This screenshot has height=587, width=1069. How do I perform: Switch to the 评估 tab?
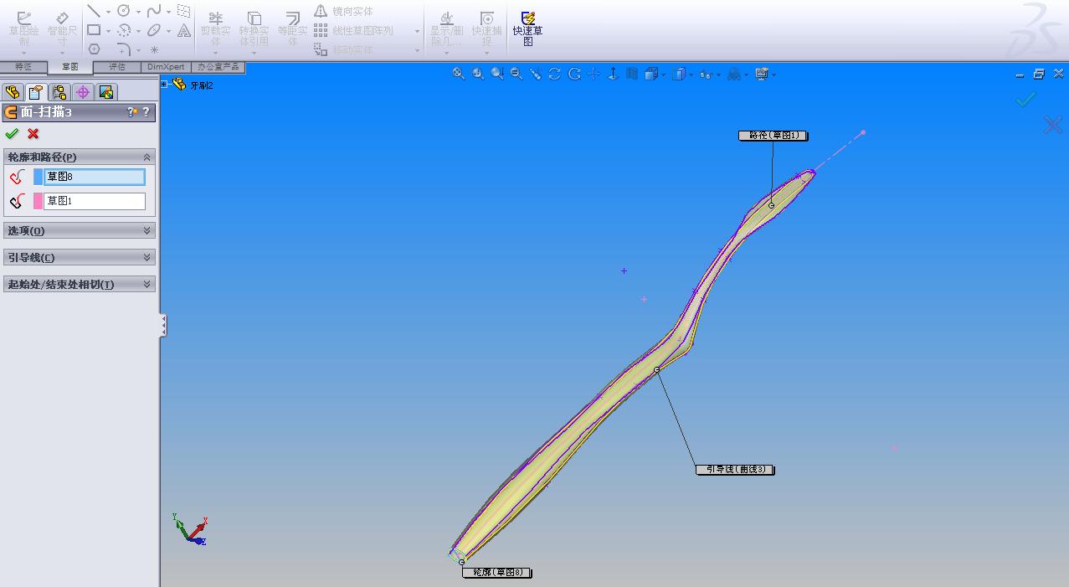tap(117, 67)
